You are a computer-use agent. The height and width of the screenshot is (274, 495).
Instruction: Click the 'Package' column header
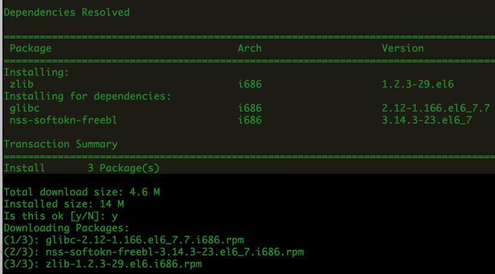31,49
